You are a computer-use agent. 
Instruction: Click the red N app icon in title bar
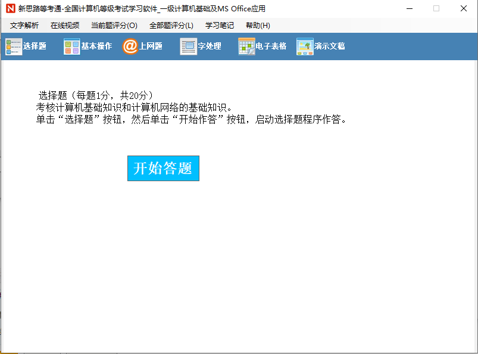click(x=10, y=8)
